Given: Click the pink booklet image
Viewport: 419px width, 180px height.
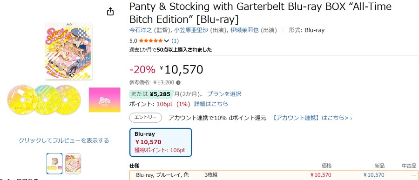Looking at the screenshot, I should (x=104, y=100).
